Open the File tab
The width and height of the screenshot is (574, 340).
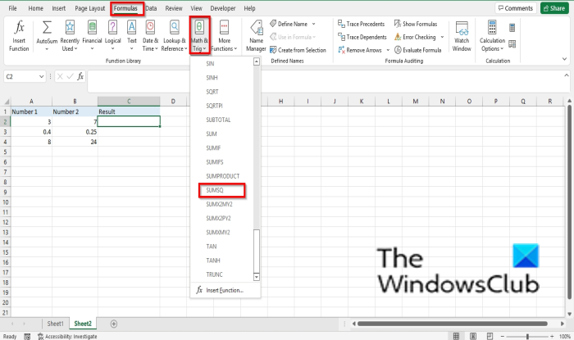(x=13, y=8)
